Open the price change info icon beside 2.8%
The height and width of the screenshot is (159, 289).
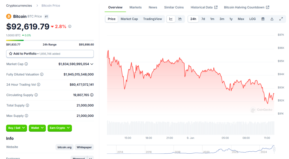point(70,26)
